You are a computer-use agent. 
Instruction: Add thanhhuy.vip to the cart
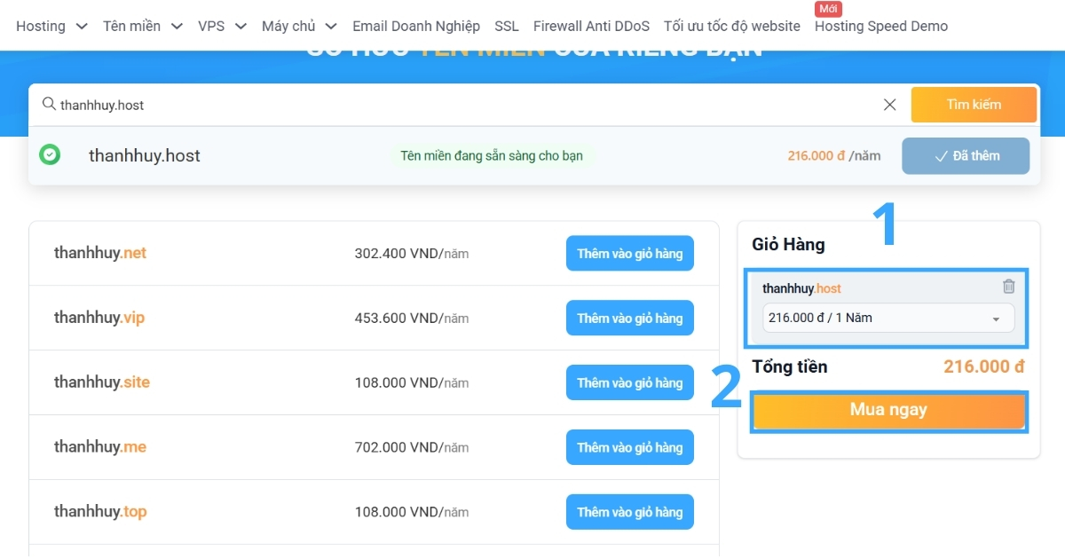pos(629,318)
